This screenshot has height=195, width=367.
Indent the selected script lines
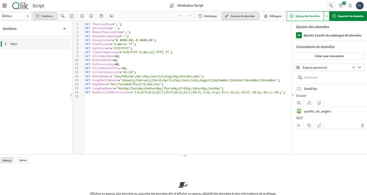82,16
